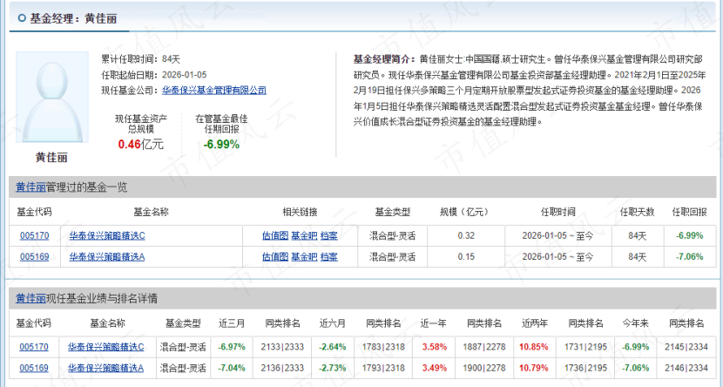Open 基金吧 link for fund 005170
The height and width of the screenshot is (387, 723).
click(303, 235)
